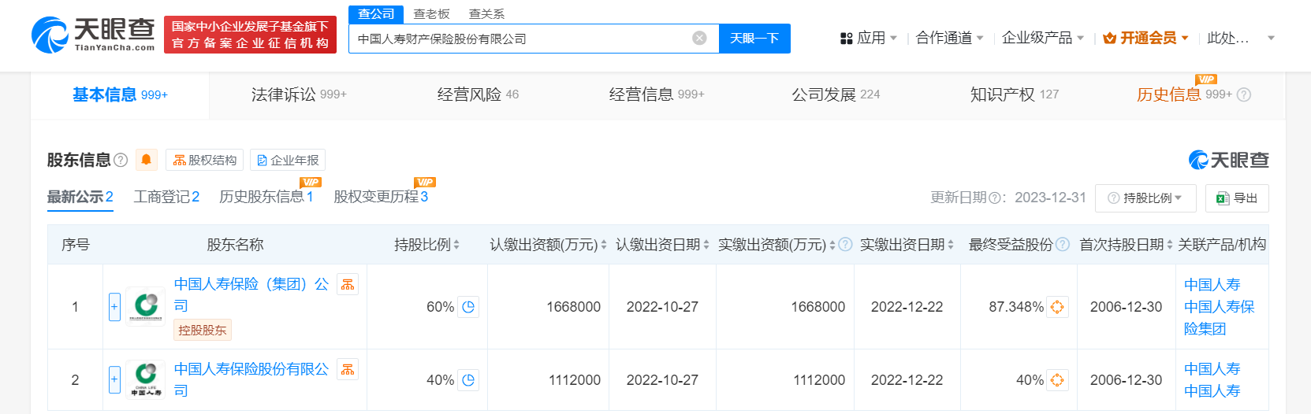The image size is (1311, 414).
Task: Open first 中国人寿 related link in row 2
Action: 1212,369
